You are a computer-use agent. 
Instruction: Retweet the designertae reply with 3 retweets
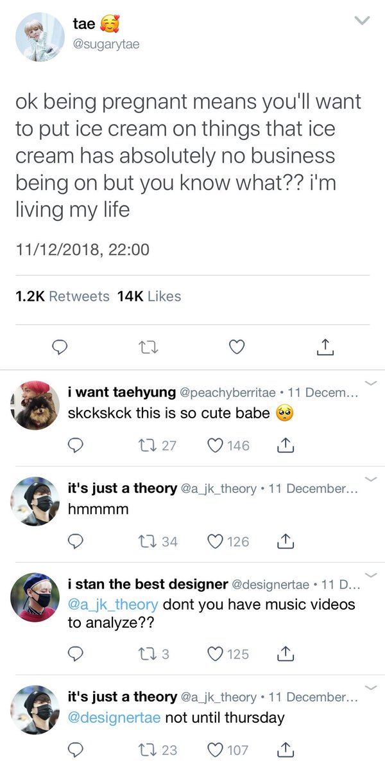tap(153, 654)
